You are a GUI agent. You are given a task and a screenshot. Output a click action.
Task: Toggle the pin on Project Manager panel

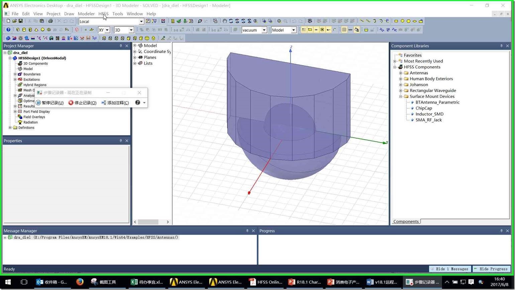point(121,46)
